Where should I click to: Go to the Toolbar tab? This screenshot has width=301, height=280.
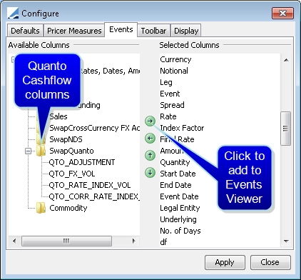[x=153, y=31]
